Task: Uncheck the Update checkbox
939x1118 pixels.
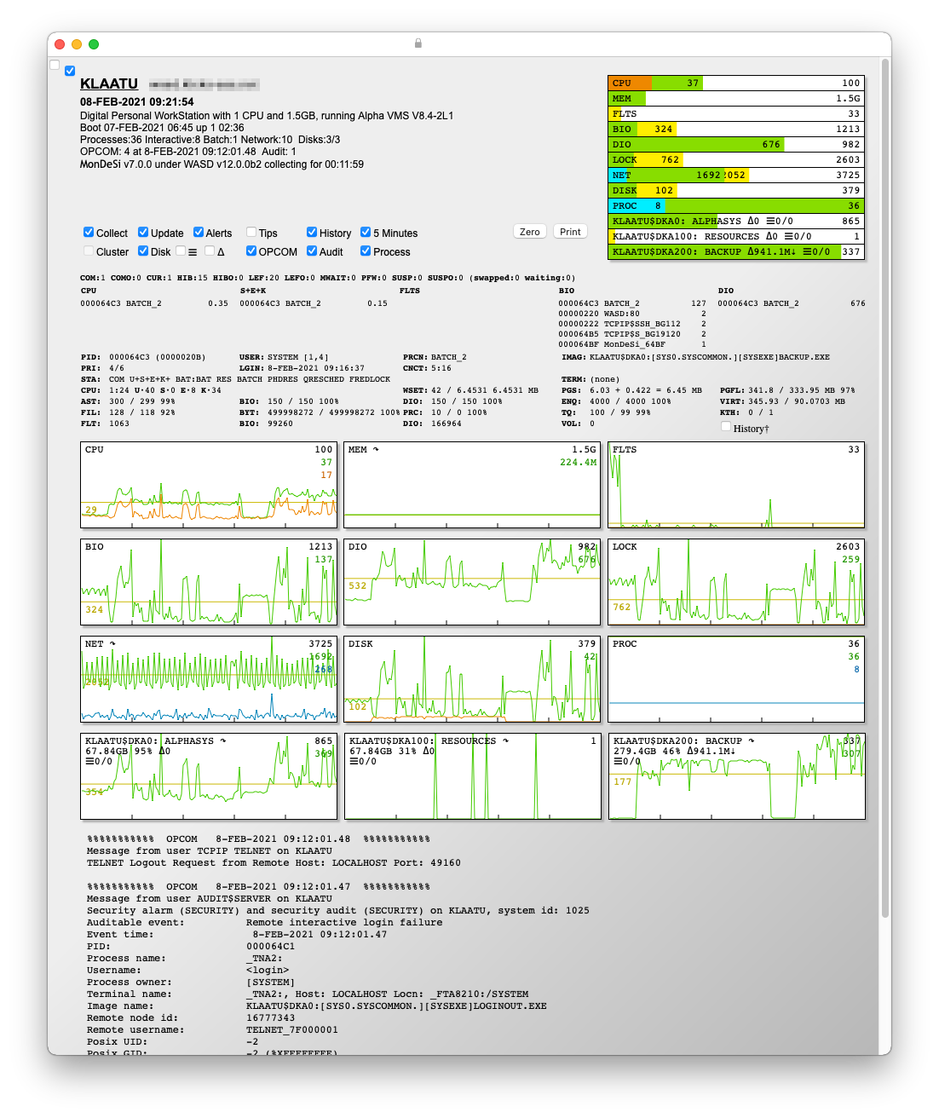Action: [x=143, y=232]
